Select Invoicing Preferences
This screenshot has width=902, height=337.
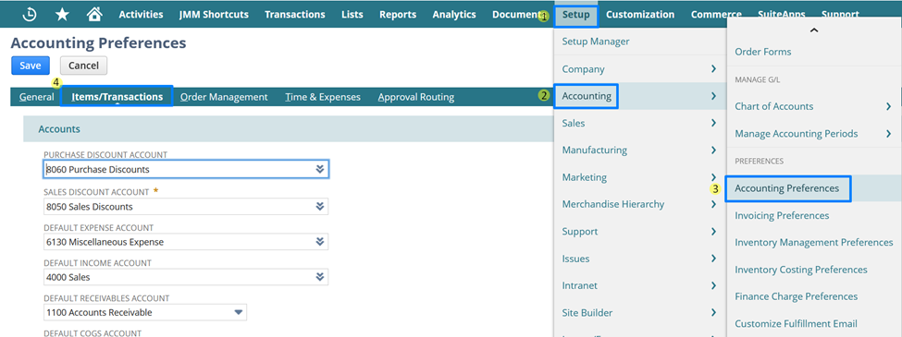[x=782, y=215]
